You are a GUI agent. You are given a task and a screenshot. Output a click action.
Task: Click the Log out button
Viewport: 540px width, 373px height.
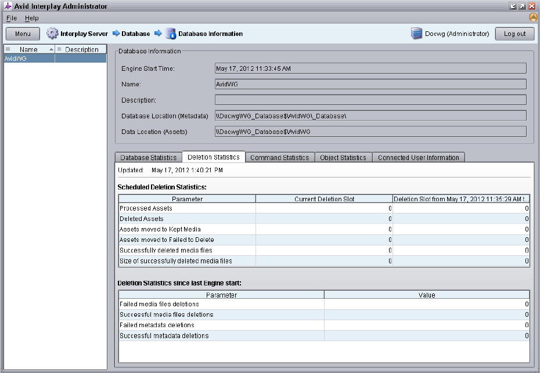pos(514,34)
